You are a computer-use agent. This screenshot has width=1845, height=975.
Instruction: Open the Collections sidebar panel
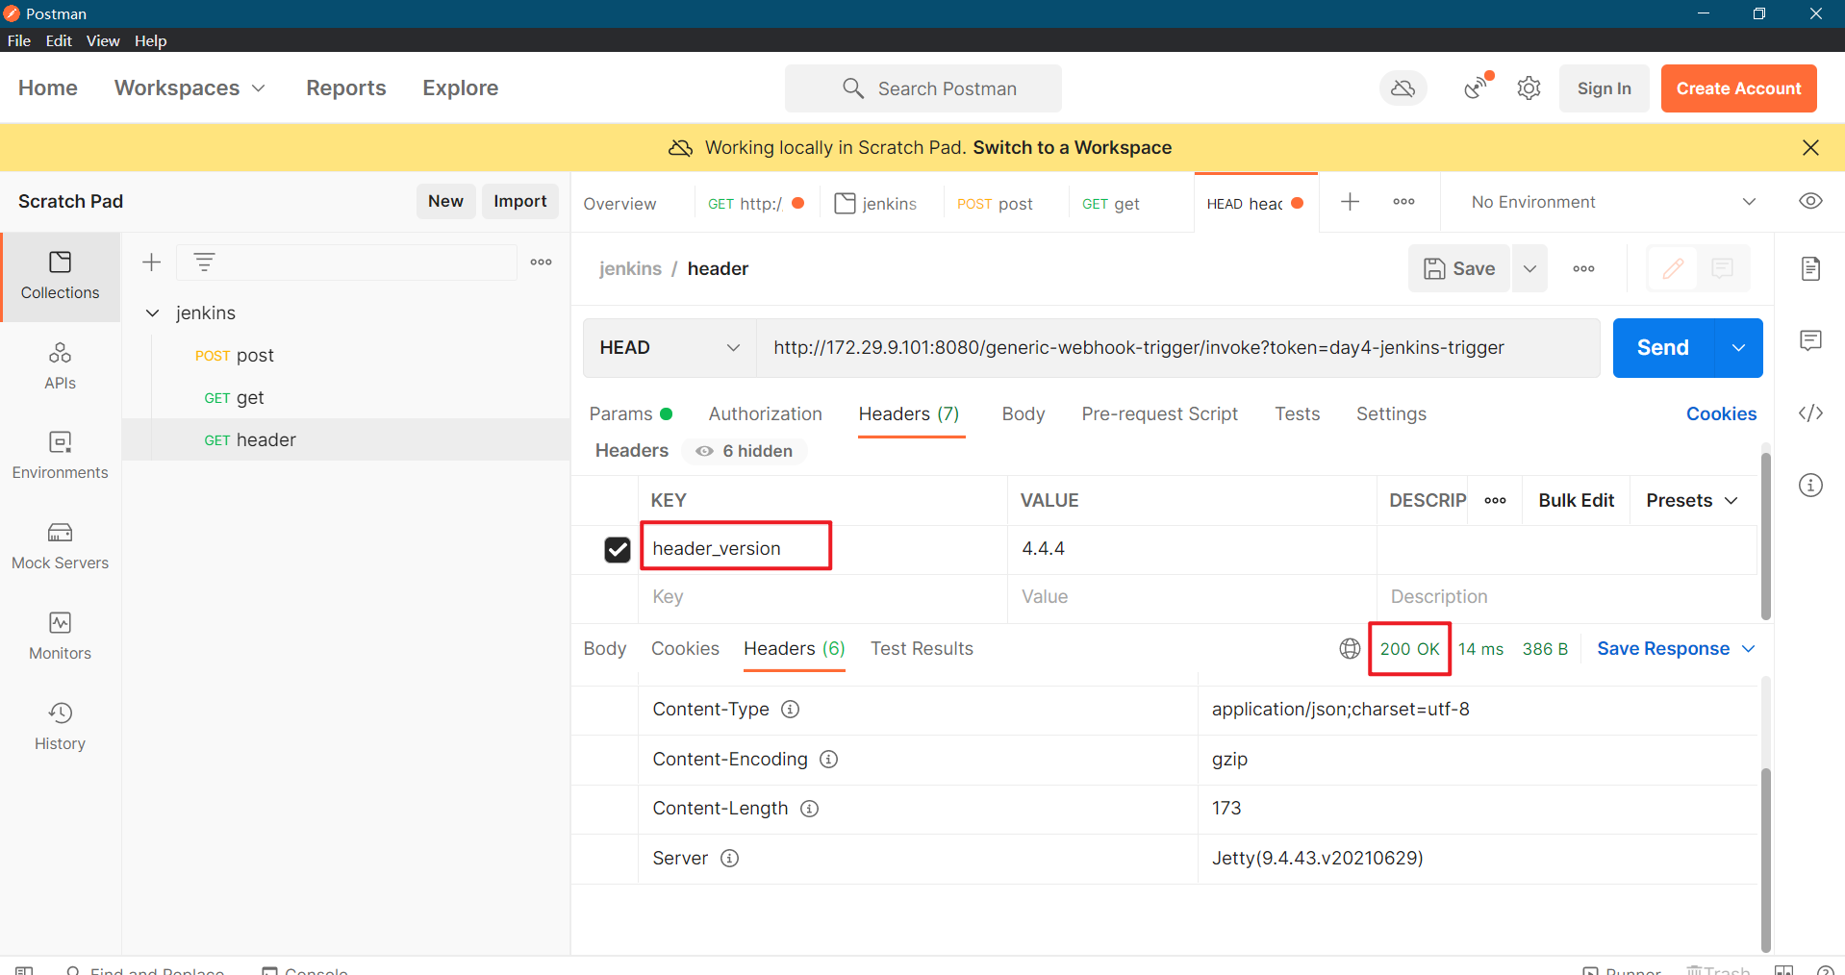click(60, 276)
